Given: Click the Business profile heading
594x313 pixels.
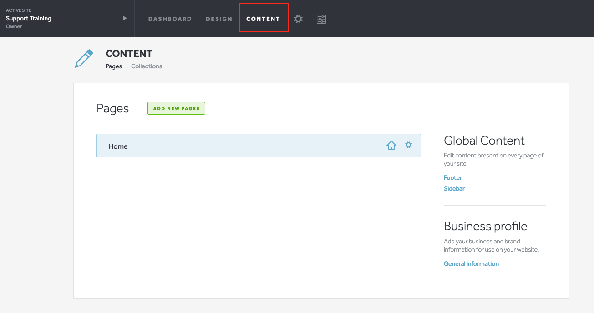Looking at the screenshot, I should tap(485, 227).
